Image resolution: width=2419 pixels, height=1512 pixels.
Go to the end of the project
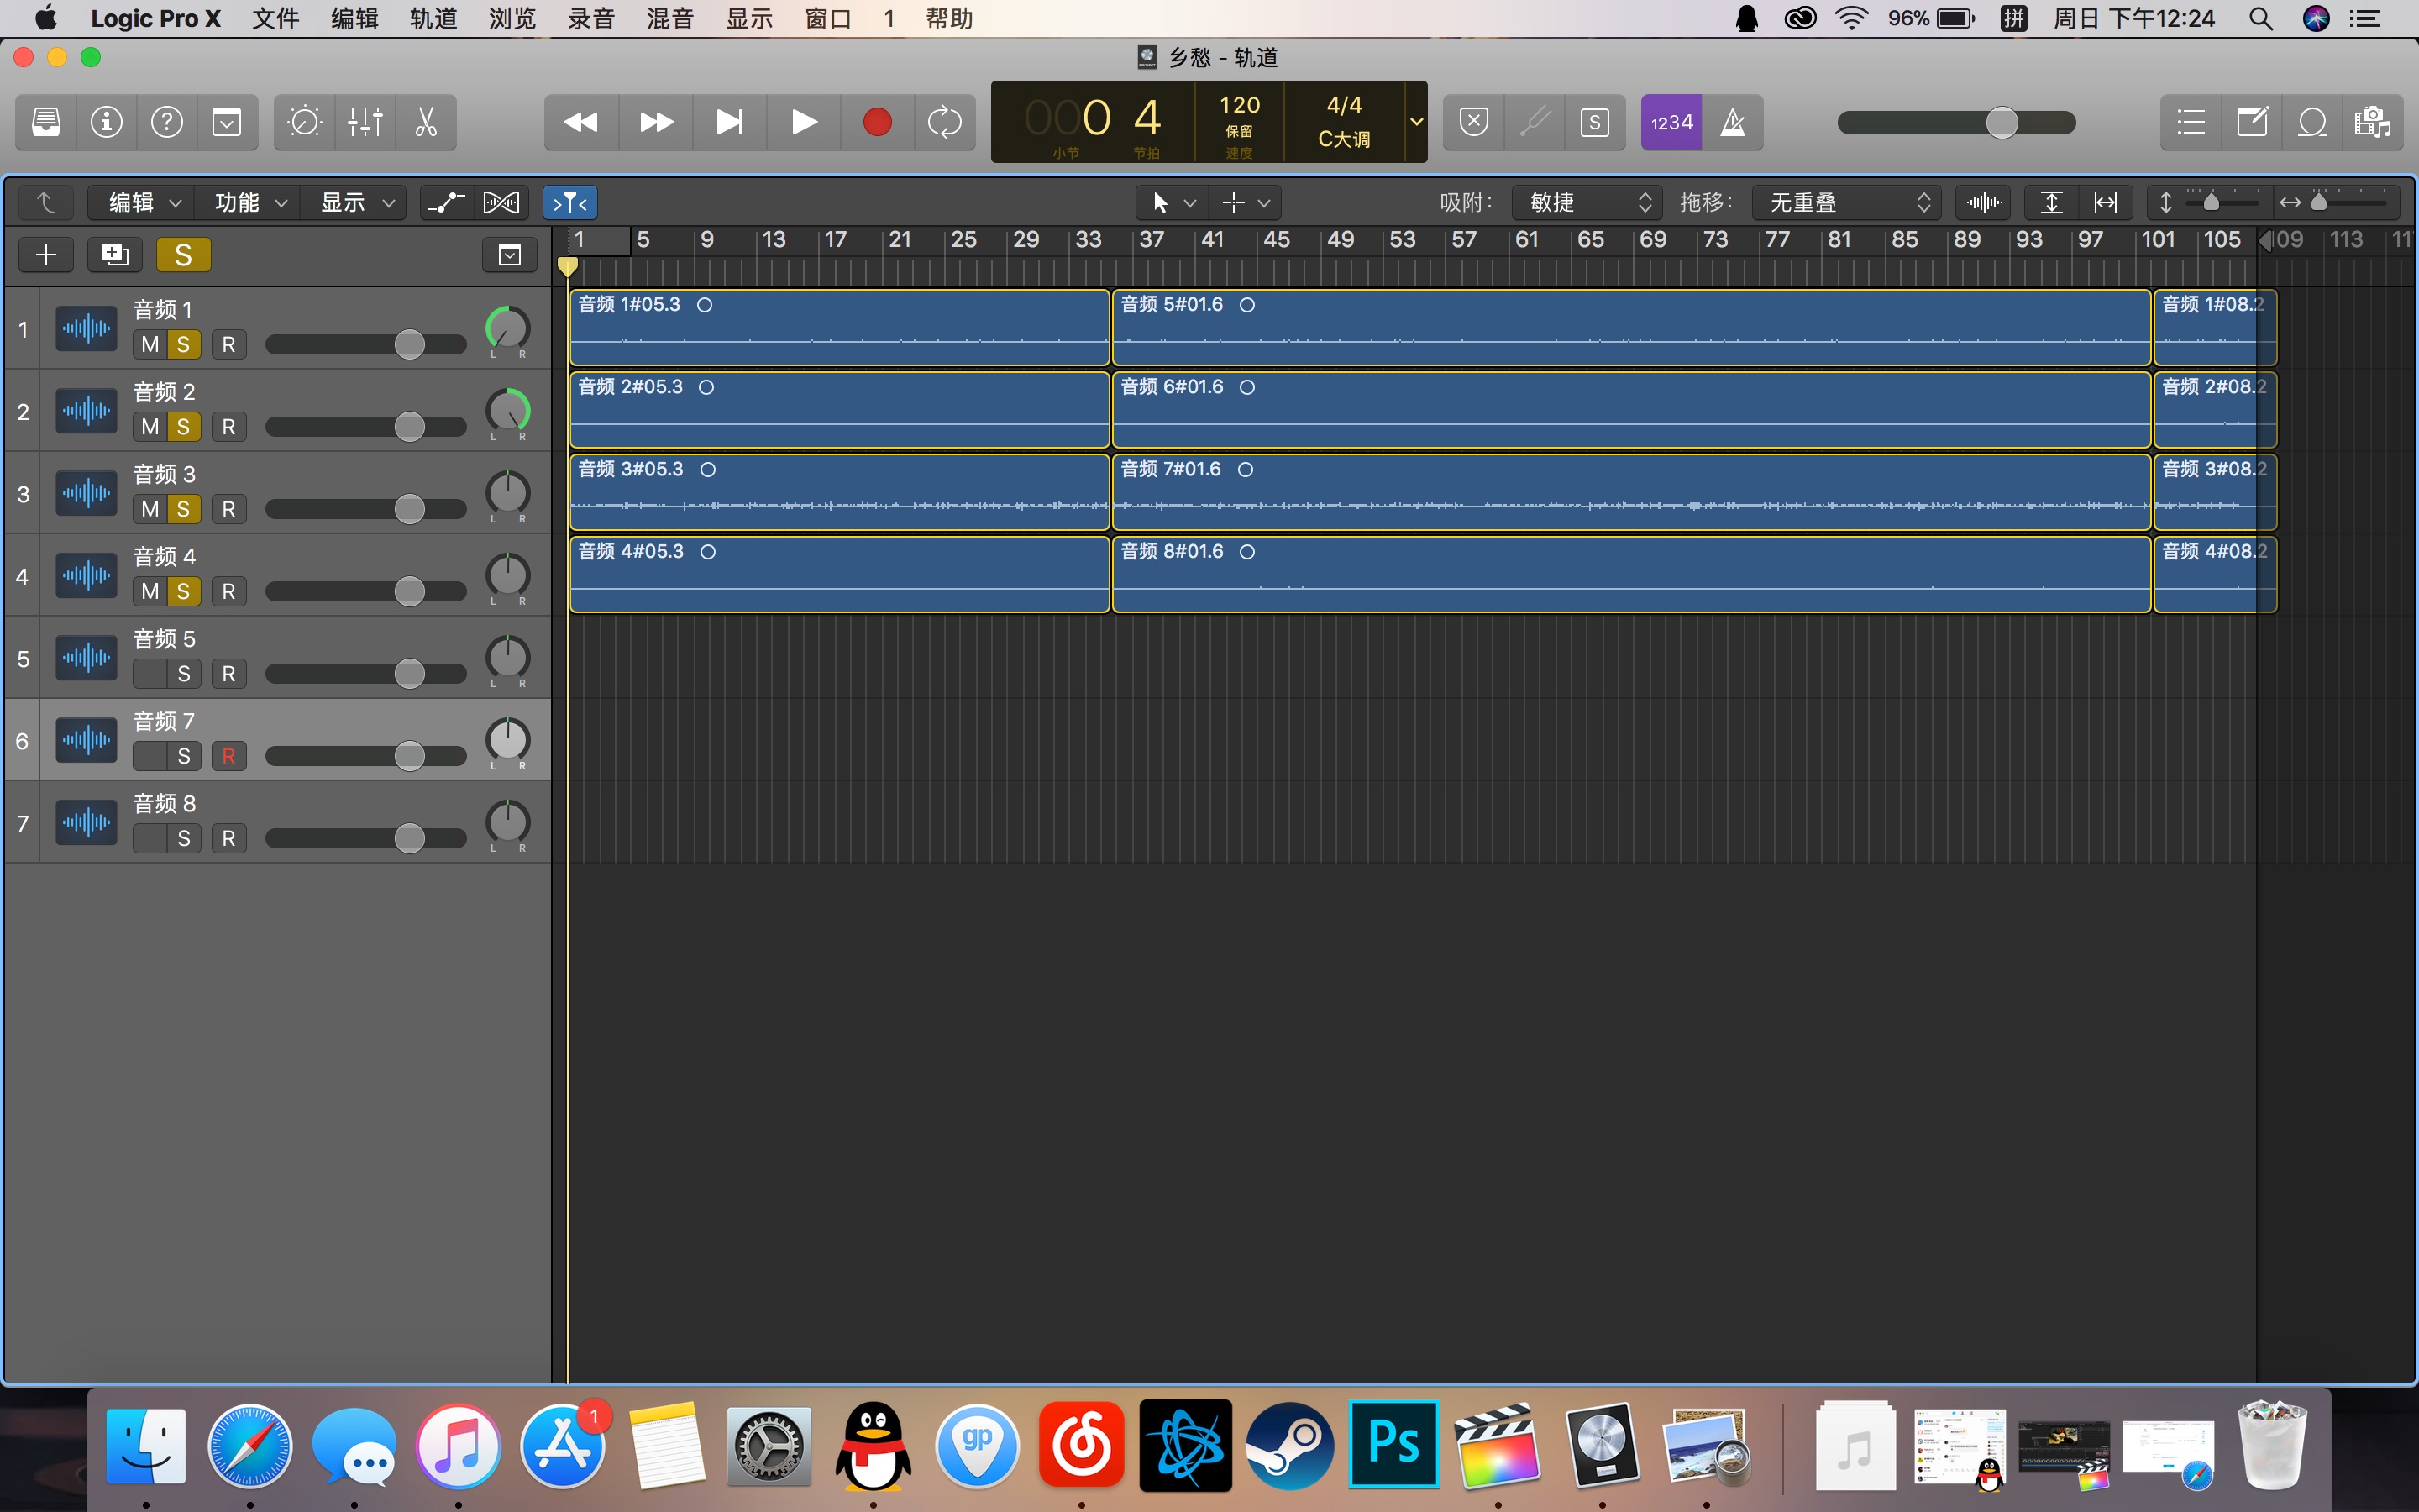pos(730,122)
